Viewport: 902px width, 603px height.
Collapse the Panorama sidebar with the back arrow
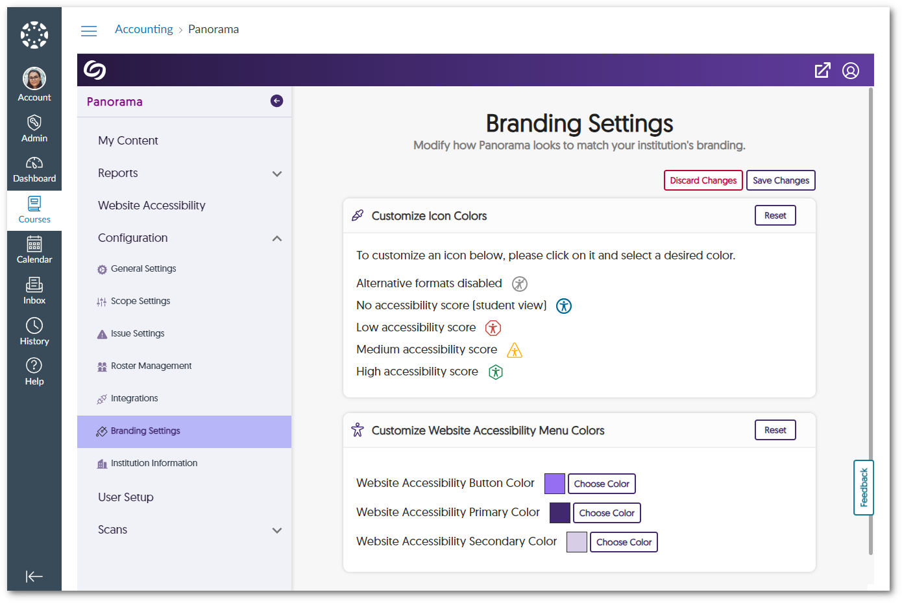(276, 101)
